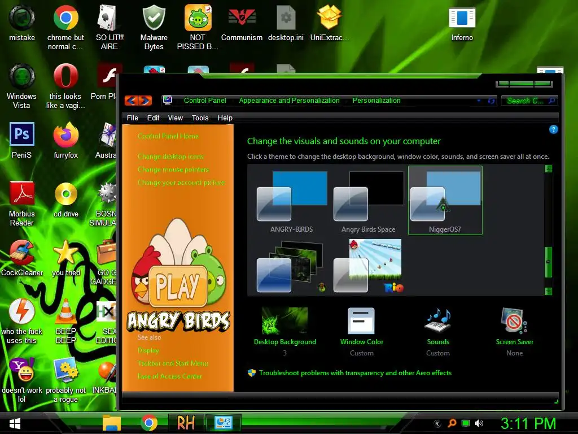Screen dimensions: 578x434
Task: Select the UniExtract desktop icon
Action: click(329, 18)
